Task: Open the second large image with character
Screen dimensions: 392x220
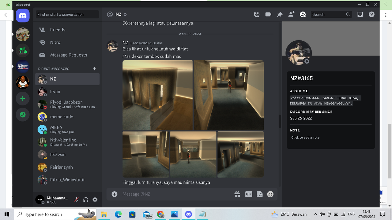Action: pos(229,95)
